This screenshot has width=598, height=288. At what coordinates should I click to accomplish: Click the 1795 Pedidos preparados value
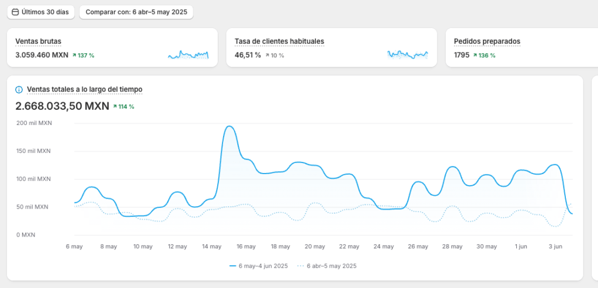(x=461, y=55)
